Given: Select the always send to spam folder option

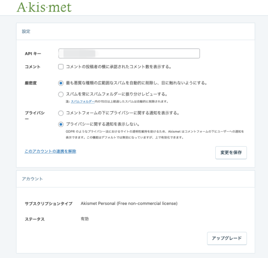Looking at the screenshot, I should [x=61, y=94].
